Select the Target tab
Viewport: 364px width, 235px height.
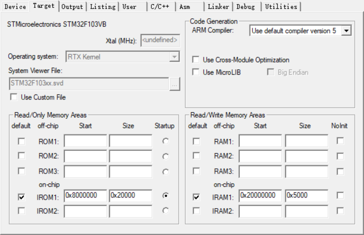[x=44, y=6]
